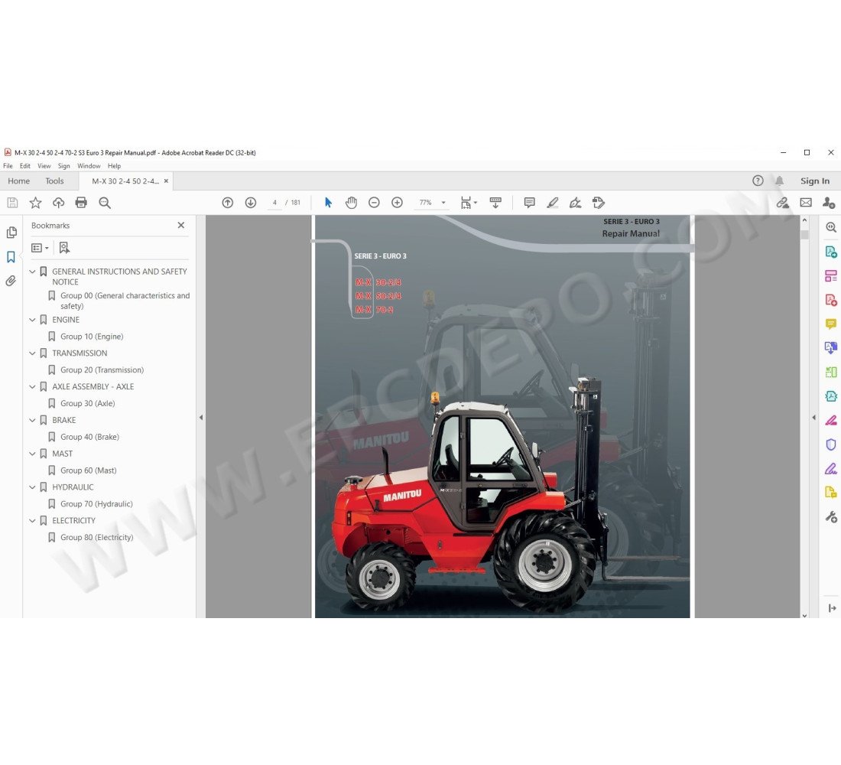The height and width of the screenshot is (765, 841).
Task: Open Help question mark icon
Action: (758, 181)
